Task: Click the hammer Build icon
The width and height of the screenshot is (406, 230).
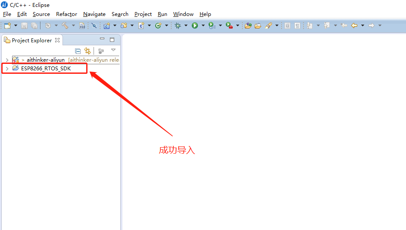Action: 65,25
